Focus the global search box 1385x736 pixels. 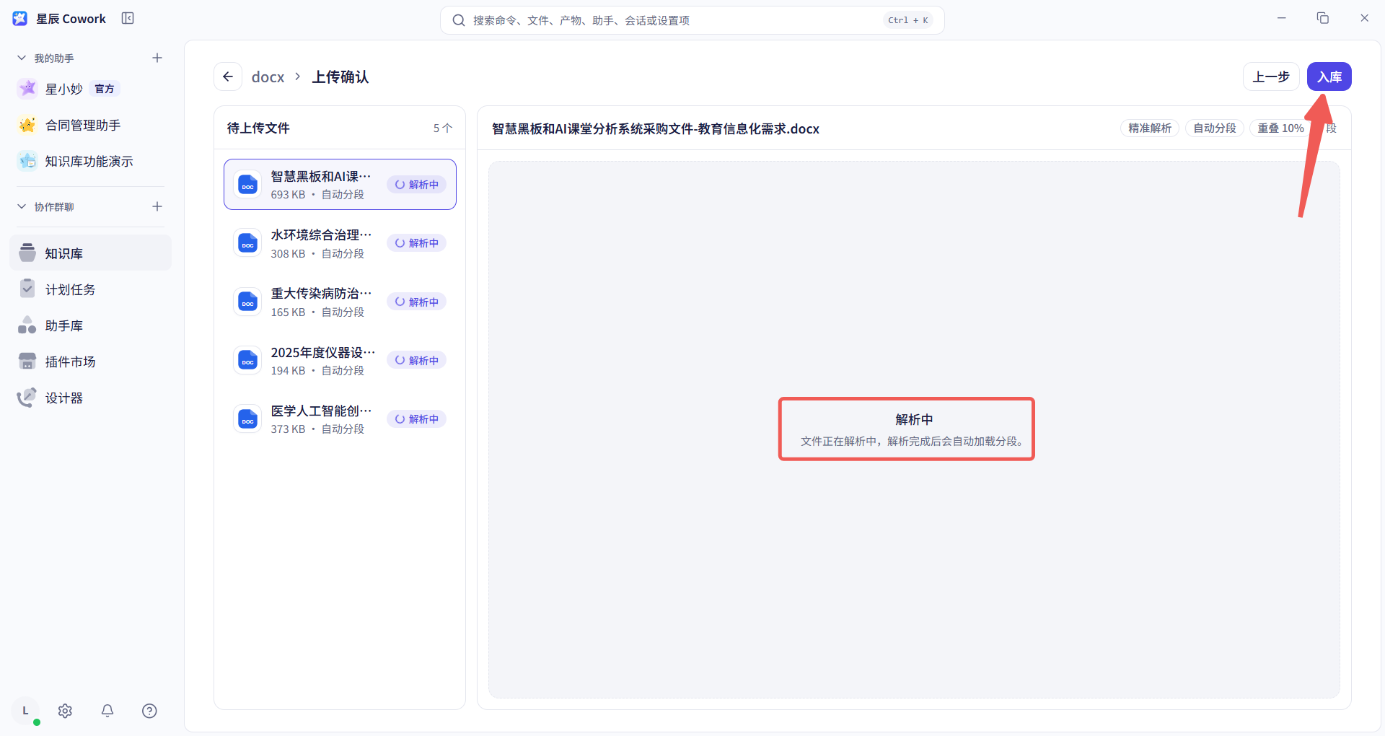[x=692, y=20]
